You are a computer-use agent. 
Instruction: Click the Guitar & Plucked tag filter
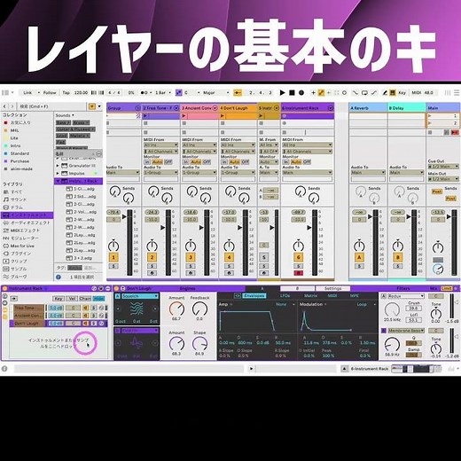point(75,129)
